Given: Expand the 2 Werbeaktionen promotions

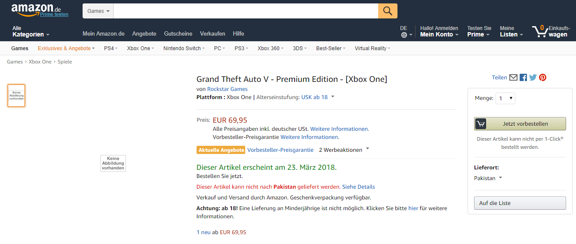Looking at the screenshot, I should pos(343,150).
